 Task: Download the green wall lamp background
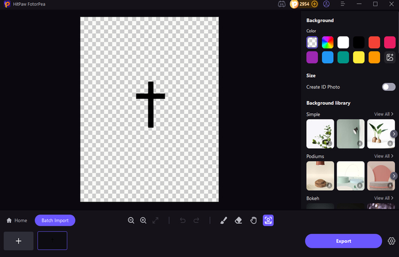360,143
